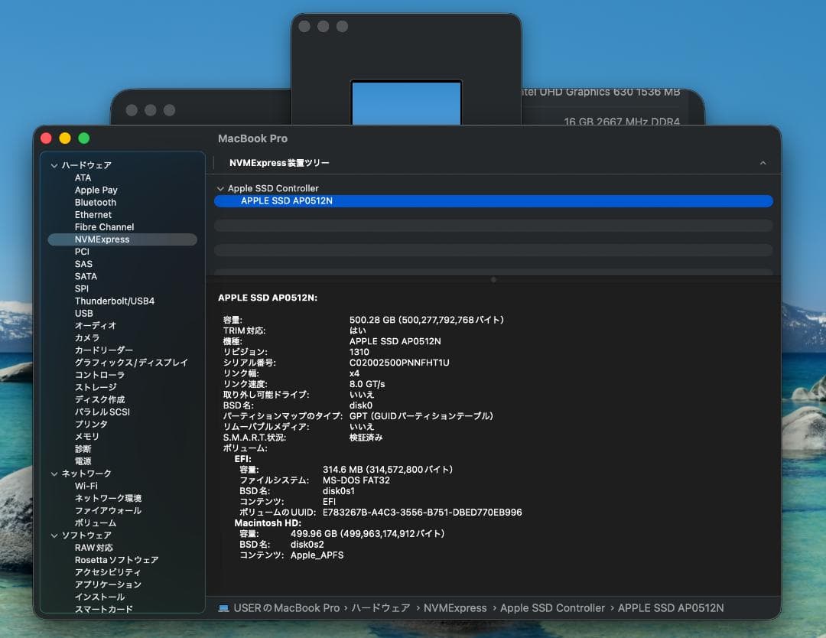
Task: Click the pane splitter handle dot
Action: click(493, 280)
